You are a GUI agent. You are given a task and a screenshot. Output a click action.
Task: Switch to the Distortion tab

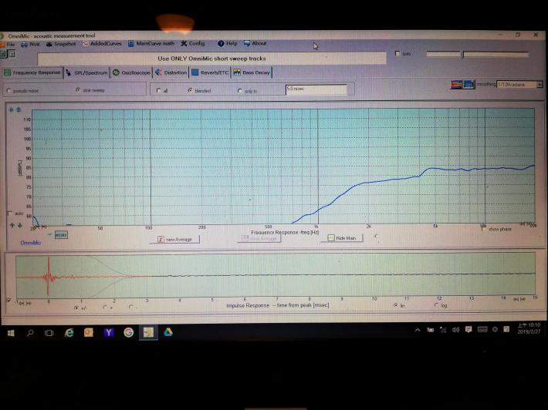(x=171, y=72)
